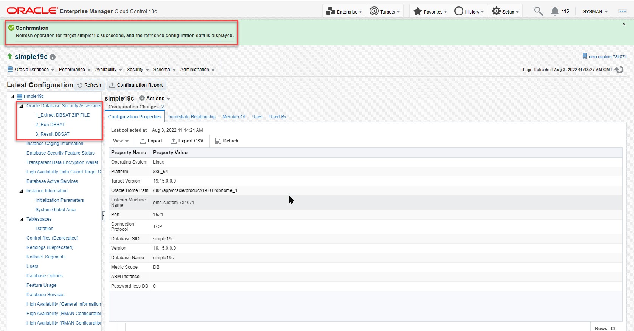
Task: Select Database Security Feature Status item
Action: (x=60, y=153)
